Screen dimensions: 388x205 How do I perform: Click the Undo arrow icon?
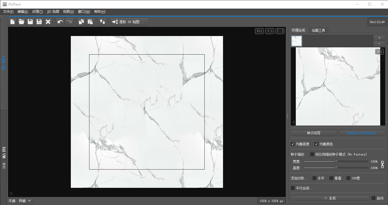60,22
